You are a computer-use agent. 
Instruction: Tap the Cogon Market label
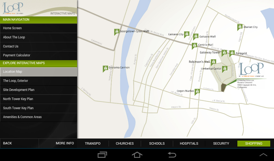pyautogui.click(x=185, y=91)
